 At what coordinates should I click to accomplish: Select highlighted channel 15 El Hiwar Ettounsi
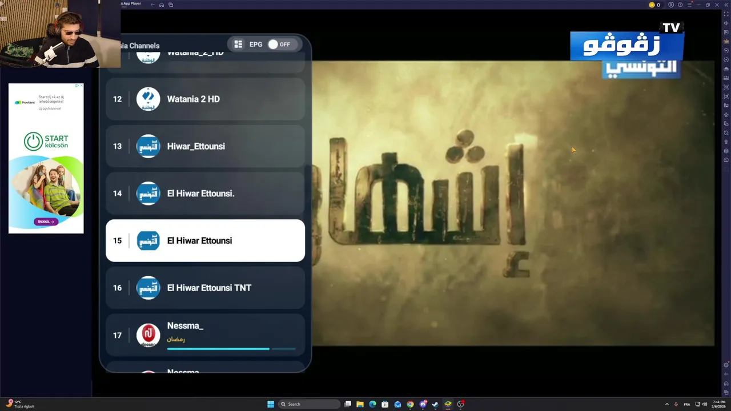click(x=205, y=241)
